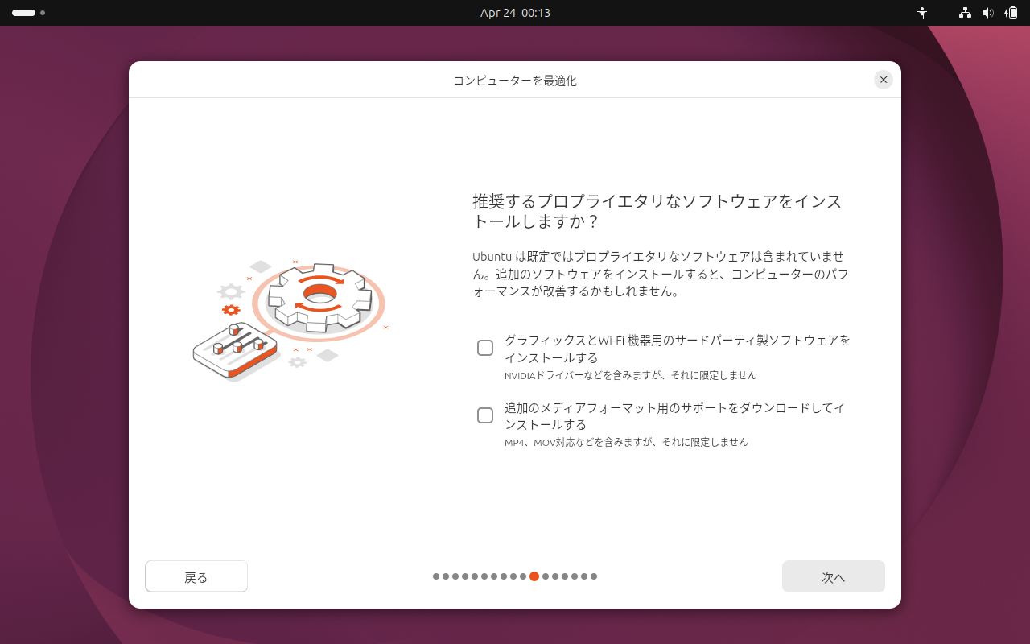Go back with the 戻る button
The image size is (1030, 644).
click(x=196, y=576)
